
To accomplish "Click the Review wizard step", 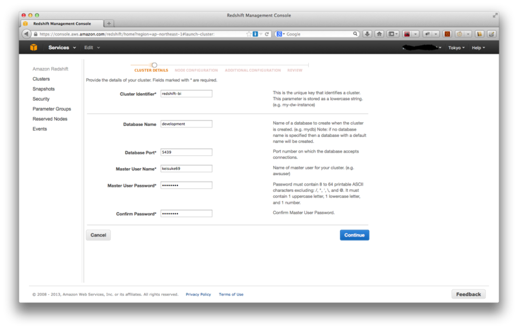I will [295, 70].
